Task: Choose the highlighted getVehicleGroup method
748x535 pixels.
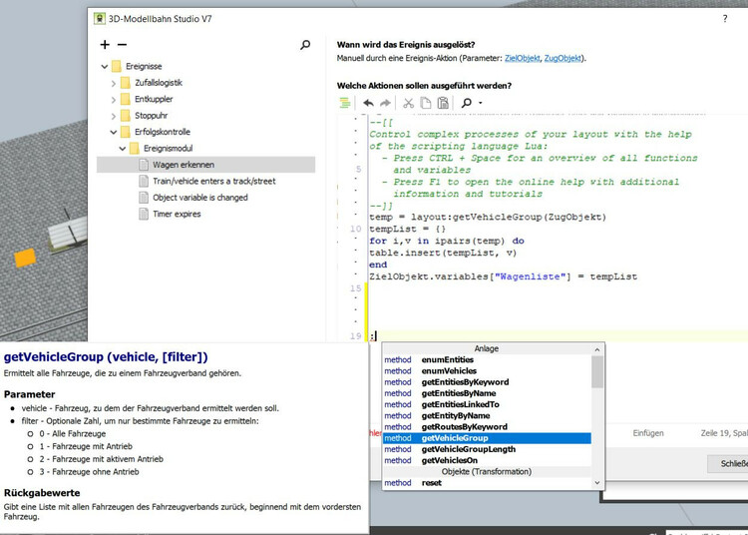Action: [487, 438]
